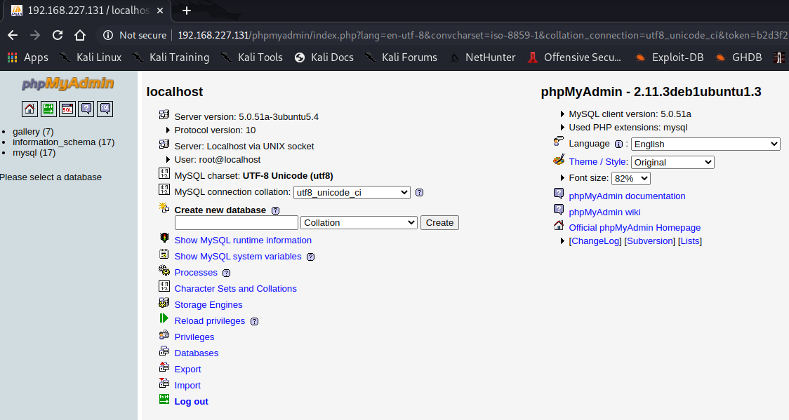
Task: Open Storage Engines link
Action: [x=208, y=304]
